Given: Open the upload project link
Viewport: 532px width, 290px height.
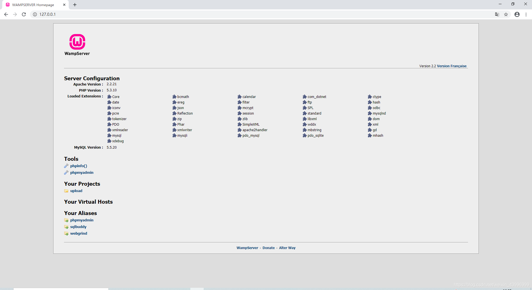Looking at the screenshot, I should [x=76, y=191].
